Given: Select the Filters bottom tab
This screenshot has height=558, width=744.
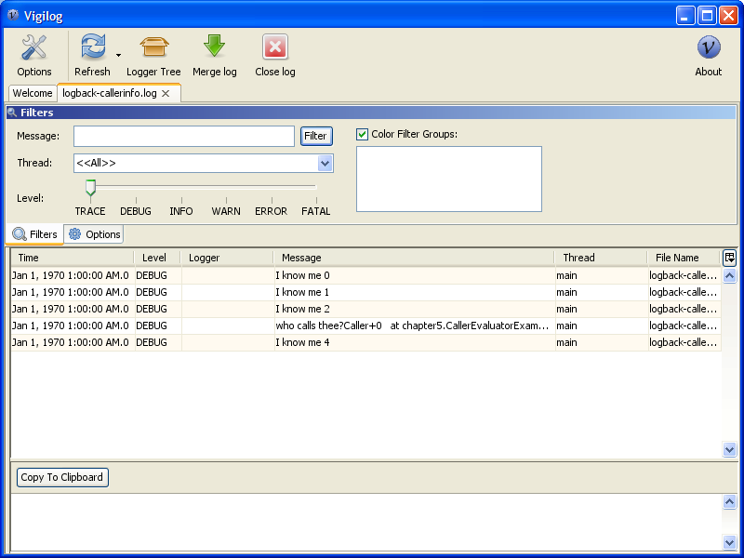Looking at the screenshot, I should point(35,234).
